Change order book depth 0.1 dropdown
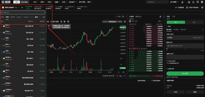The image size is (205, 97). pyautogui.click(x=161, y=21)
